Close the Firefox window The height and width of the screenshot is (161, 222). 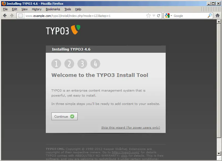(x=218, y=3)
